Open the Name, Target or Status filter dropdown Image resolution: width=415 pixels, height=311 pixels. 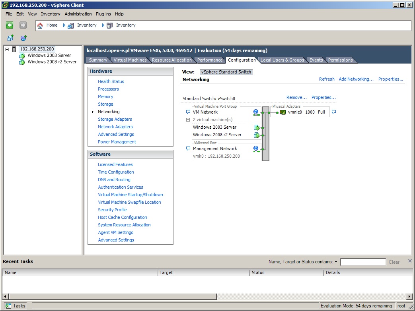pos(336,262)
